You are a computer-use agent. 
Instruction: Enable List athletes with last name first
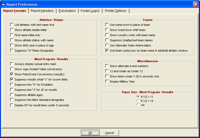coord(12,25)
